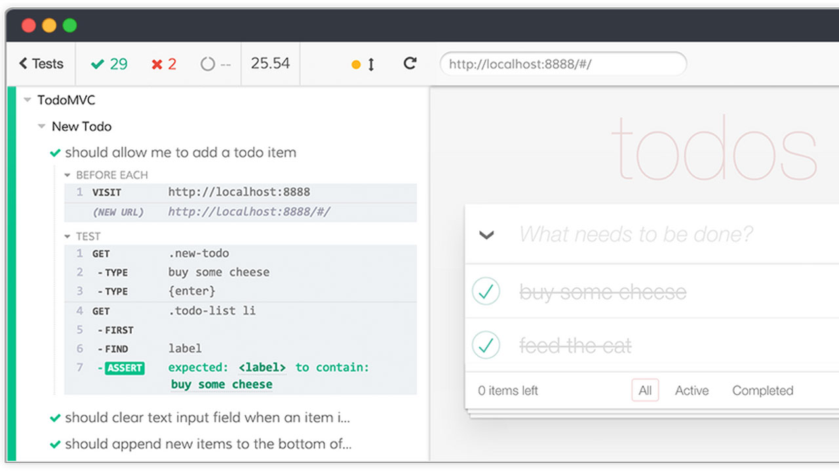Collapse the BEFORE EACH section

point(68,175)
